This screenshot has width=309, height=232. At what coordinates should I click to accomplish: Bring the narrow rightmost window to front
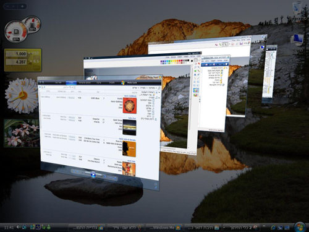pyautogui.click(x=269, y=74)
